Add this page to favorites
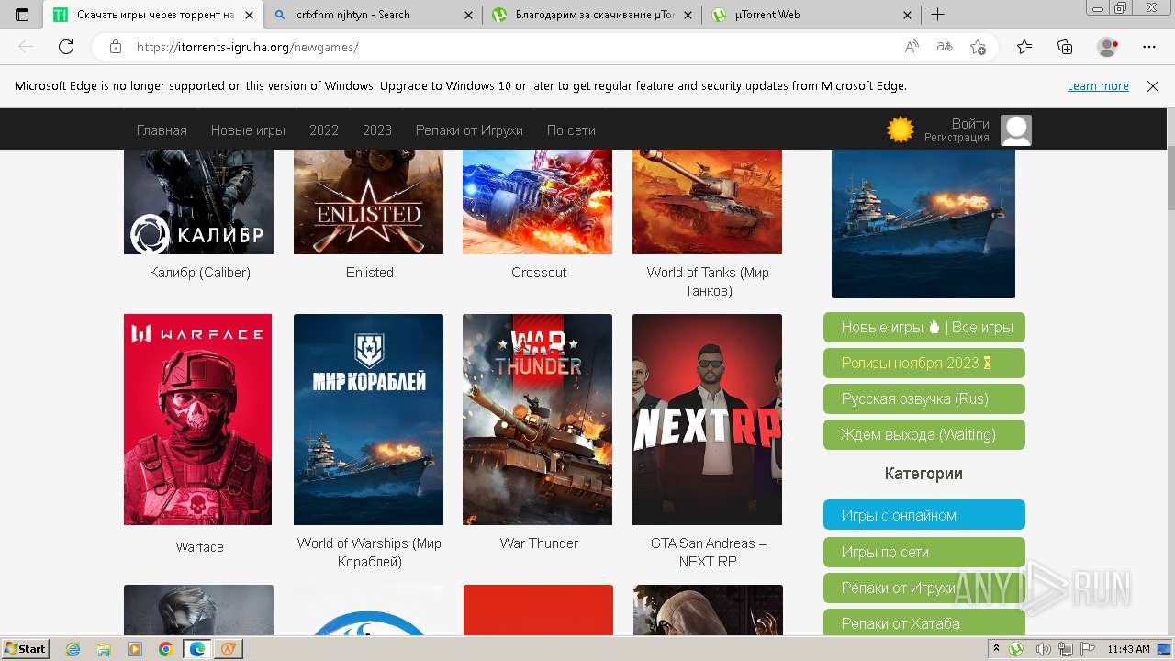The width and height of the screenshot is (1175, 661). coord(979,47)
